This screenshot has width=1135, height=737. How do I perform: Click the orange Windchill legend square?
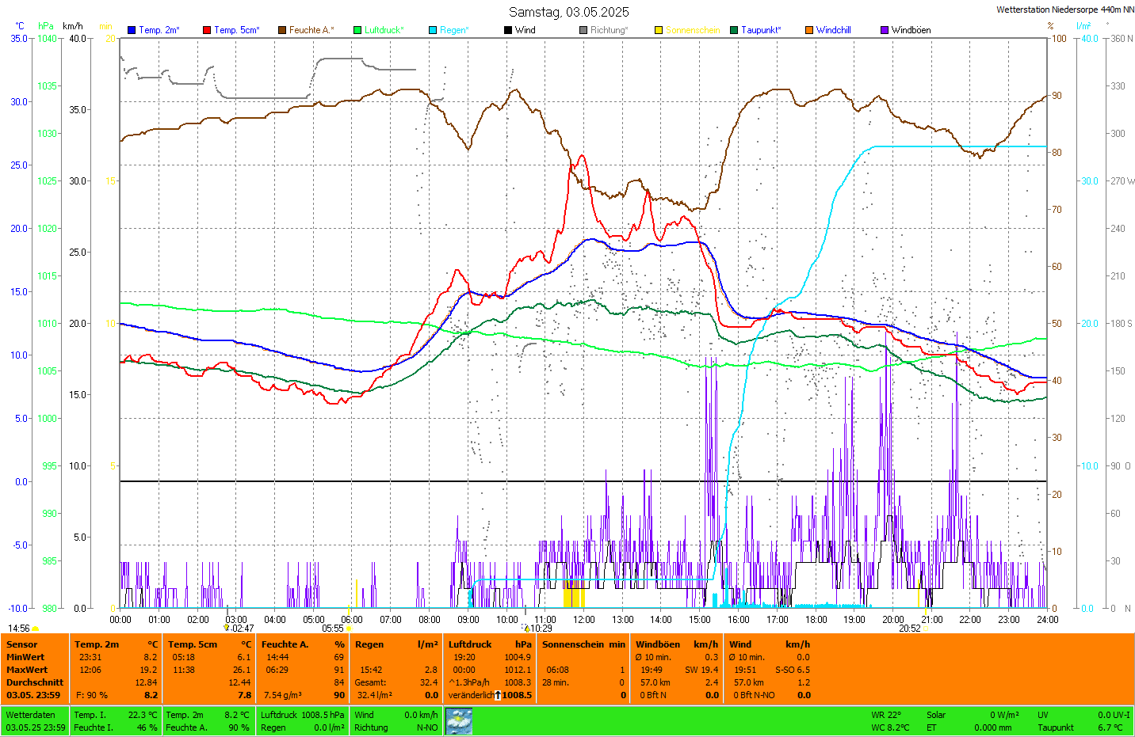pyautogui.click(x=809, y=30)
